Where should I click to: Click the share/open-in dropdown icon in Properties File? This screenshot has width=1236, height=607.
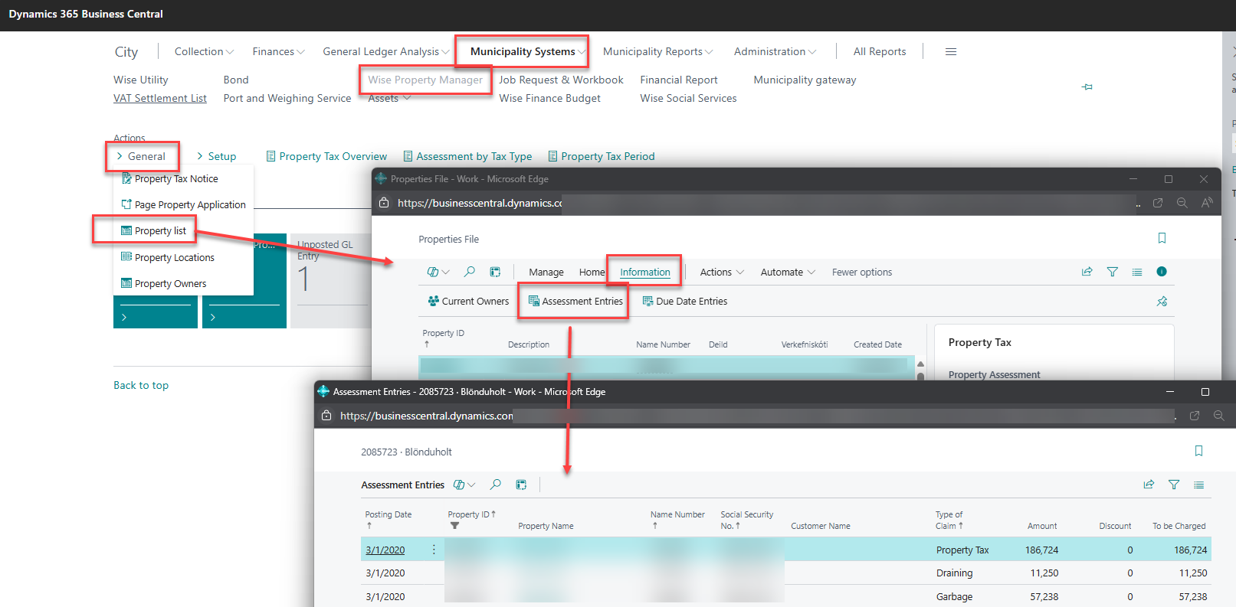(438, 272)
